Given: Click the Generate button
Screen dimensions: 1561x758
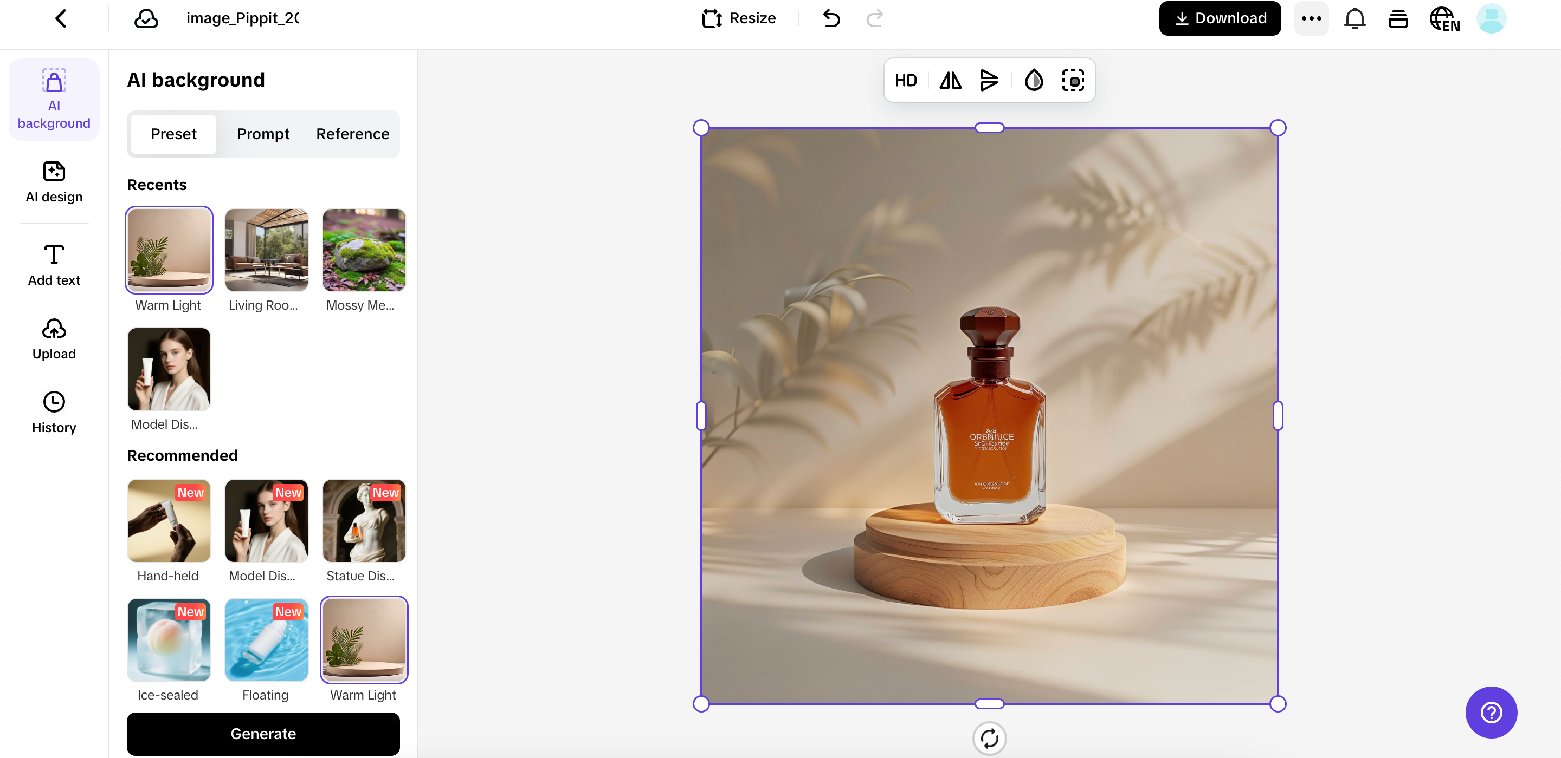Looking at the screenshot, I should pos(263,733).
